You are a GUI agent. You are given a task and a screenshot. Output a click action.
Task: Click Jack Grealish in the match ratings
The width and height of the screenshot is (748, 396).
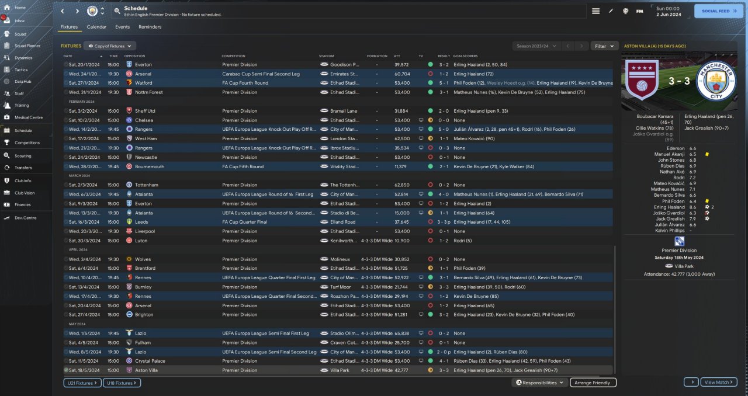[671, 219]
